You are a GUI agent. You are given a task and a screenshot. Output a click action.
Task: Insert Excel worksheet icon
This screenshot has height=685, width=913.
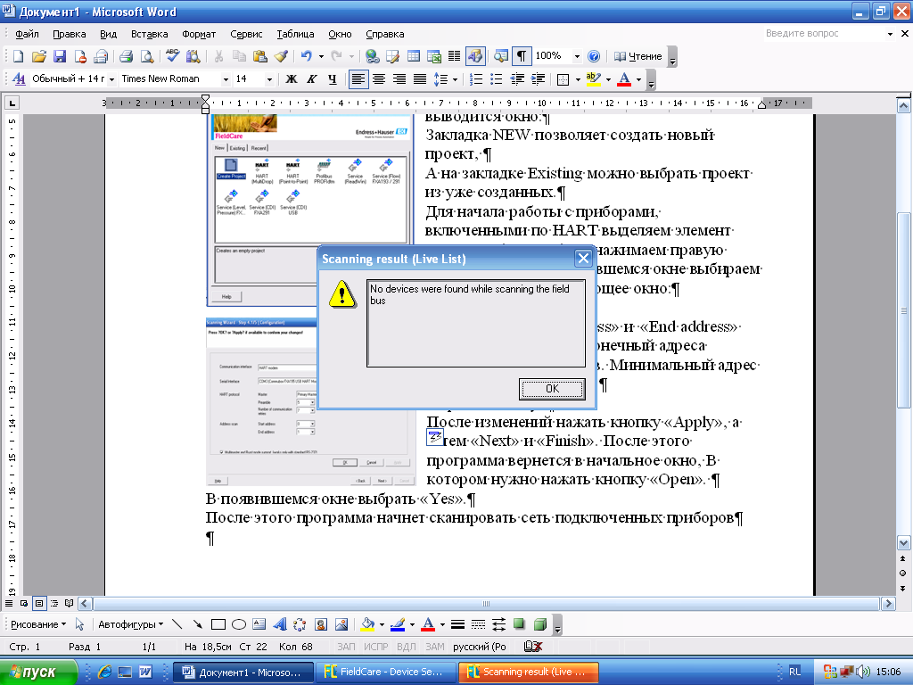pyautogui.click(x=434, y=56)
